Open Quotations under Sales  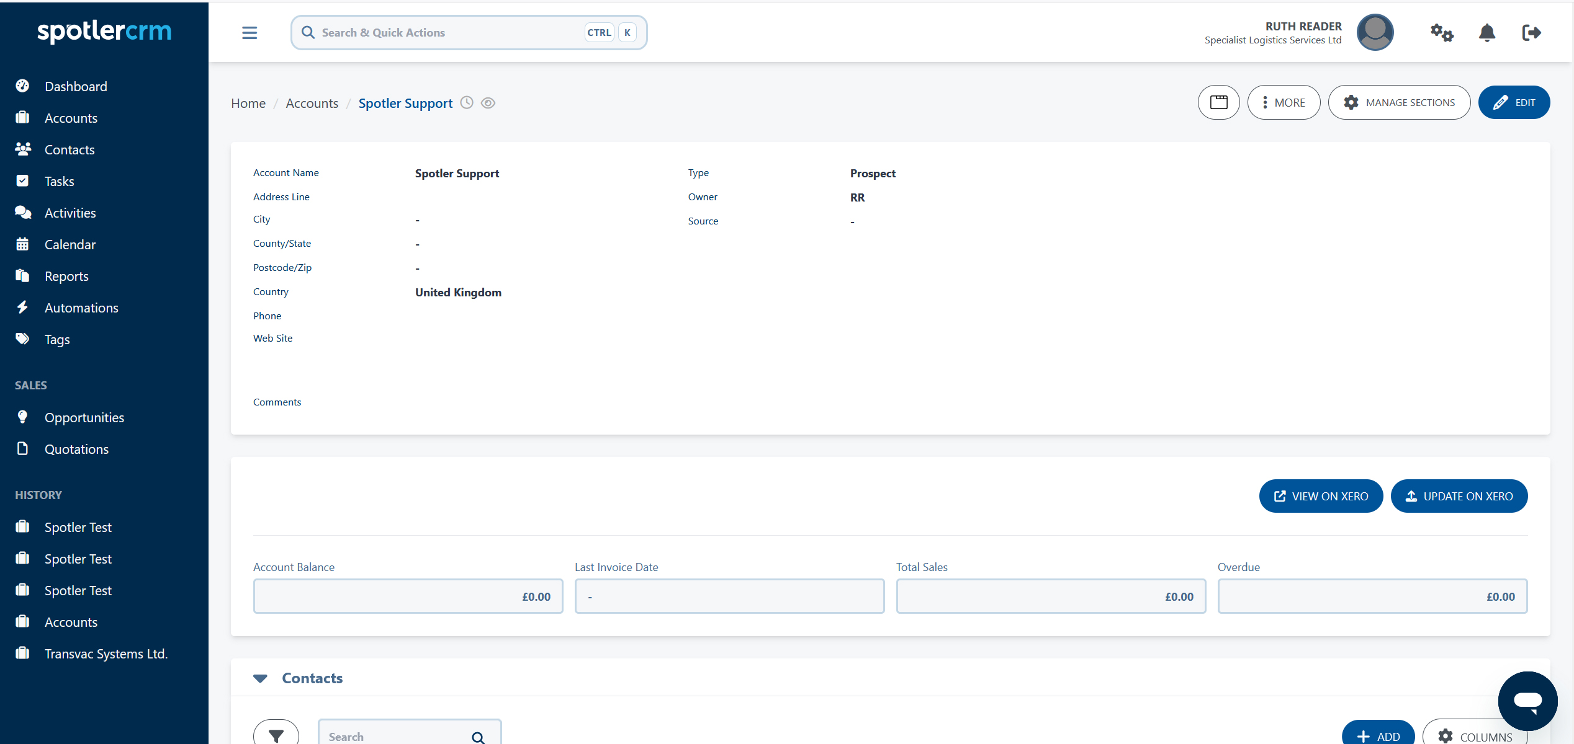click(x=76, y=449)
